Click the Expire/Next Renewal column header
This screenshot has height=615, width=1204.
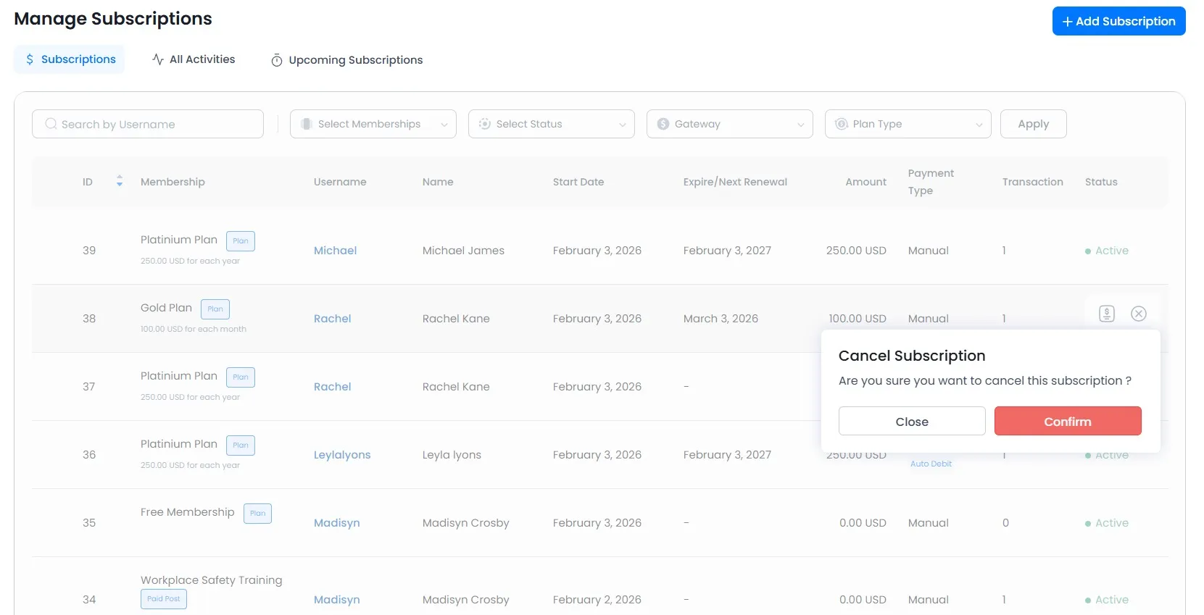pyautogui.click(x=735, y=182)
